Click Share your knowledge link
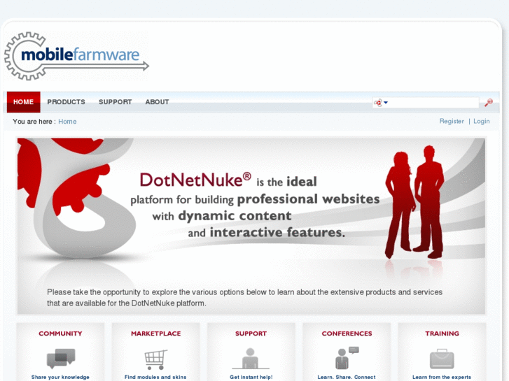The height and width of the screenshot is (381, 509). coord(60,377)
